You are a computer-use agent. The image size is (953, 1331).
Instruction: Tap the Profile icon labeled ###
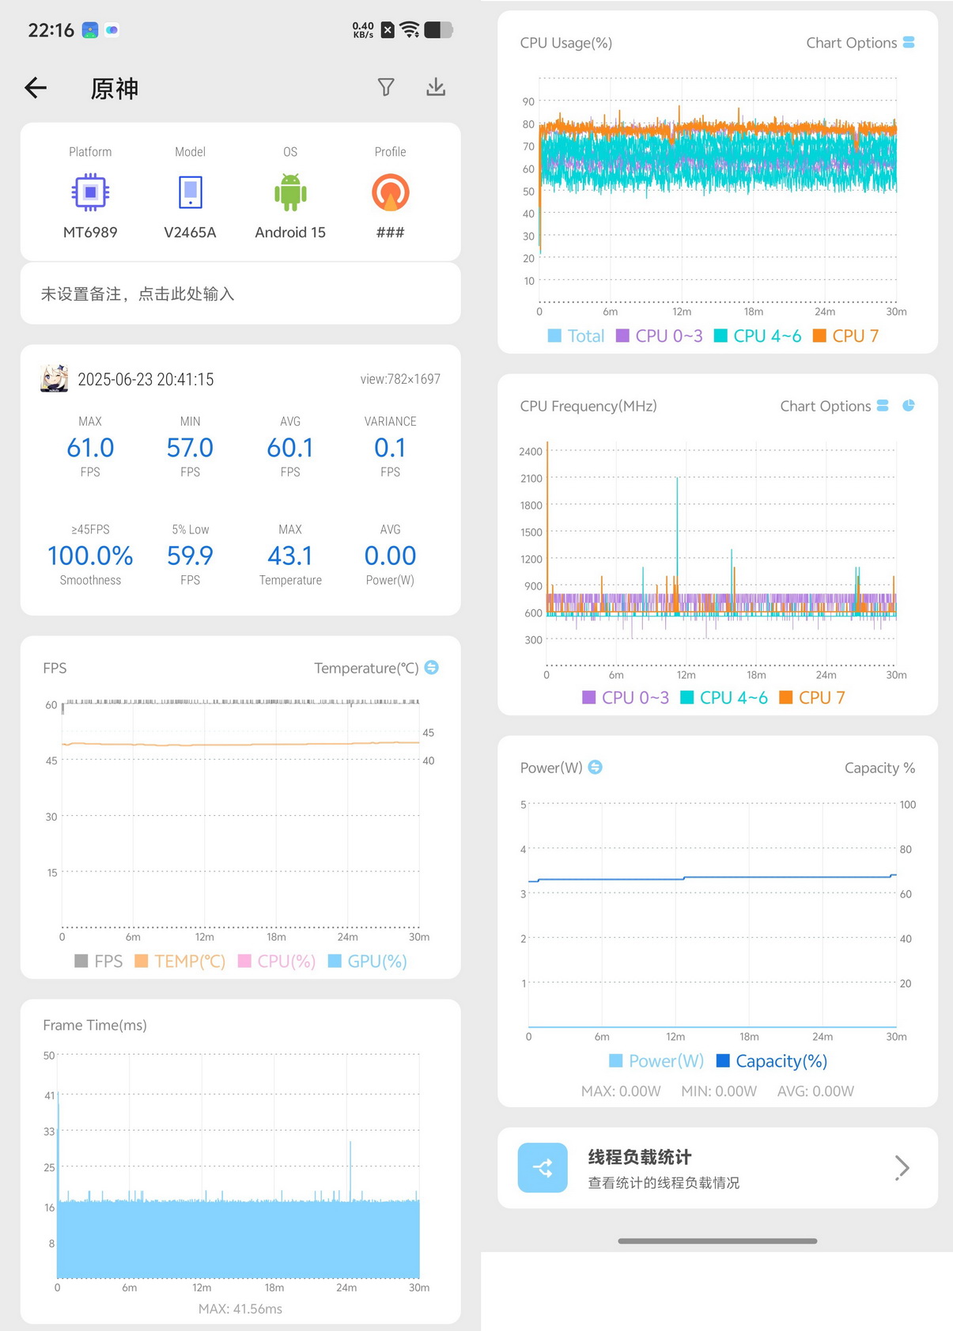pyautogui.click(x=390, y=192)
